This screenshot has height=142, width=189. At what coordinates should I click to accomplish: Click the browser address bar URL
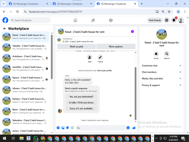(56, 12)
